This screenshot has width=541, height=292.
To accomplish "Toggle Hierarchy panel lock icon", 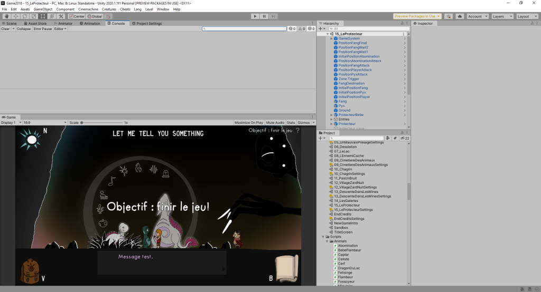I will pos(402,23).
